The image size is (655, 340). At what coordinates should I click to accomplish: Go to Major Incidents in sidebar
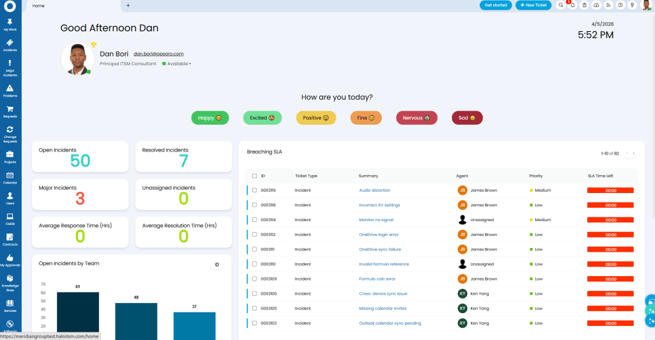pyautogui.click(x=10, y=67)
